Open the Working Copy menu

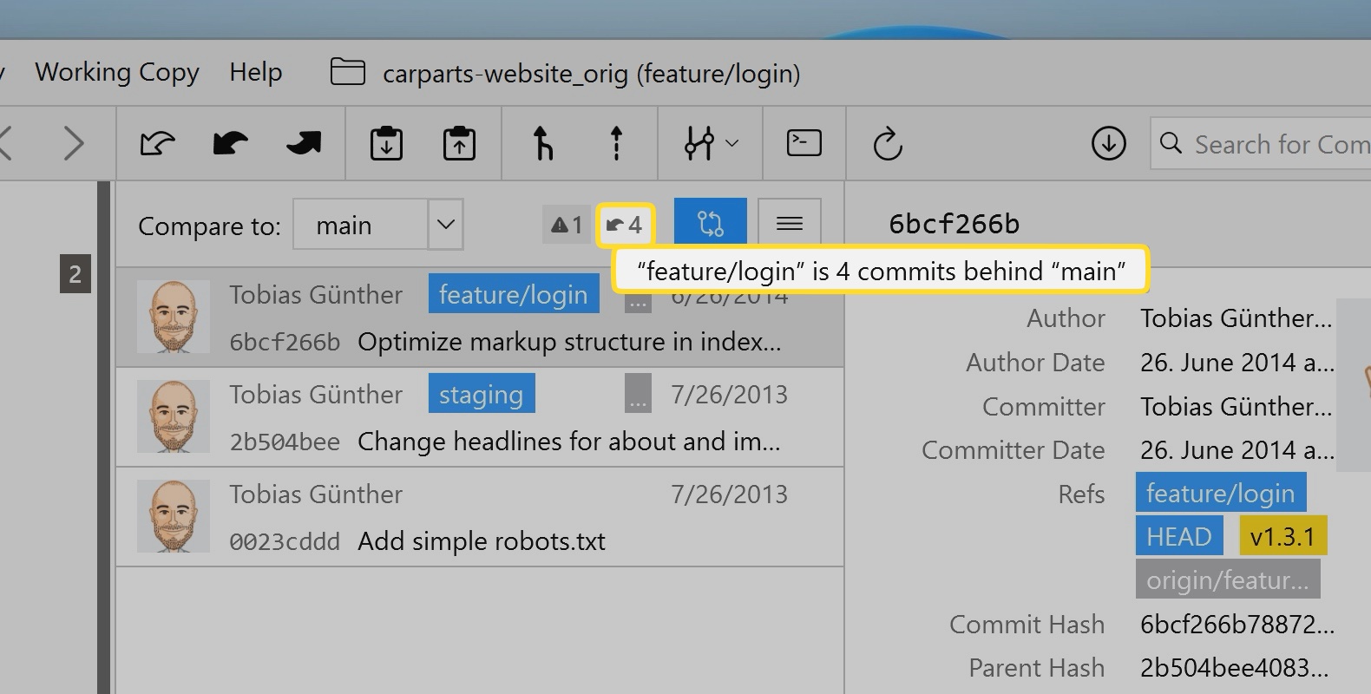tap(117, 72)
